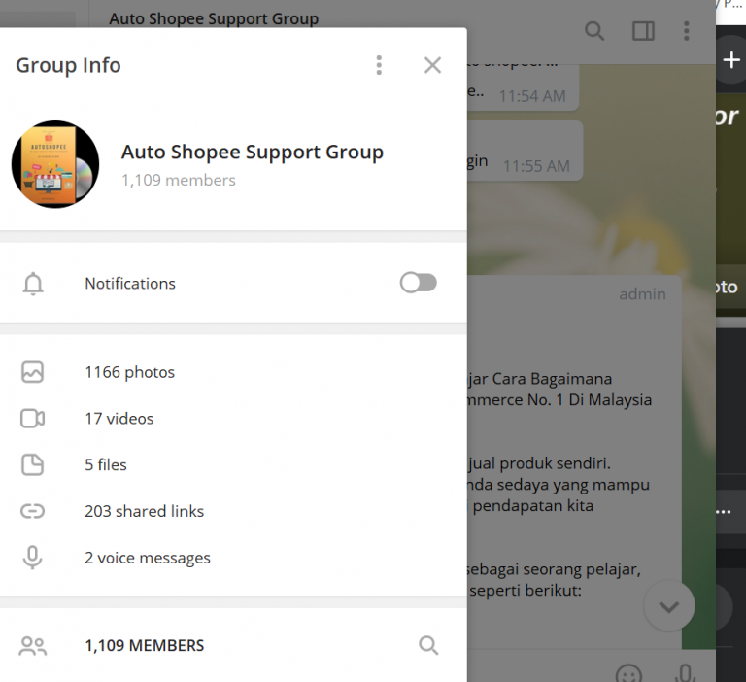Click the Group Info heading

click(68, 65)
